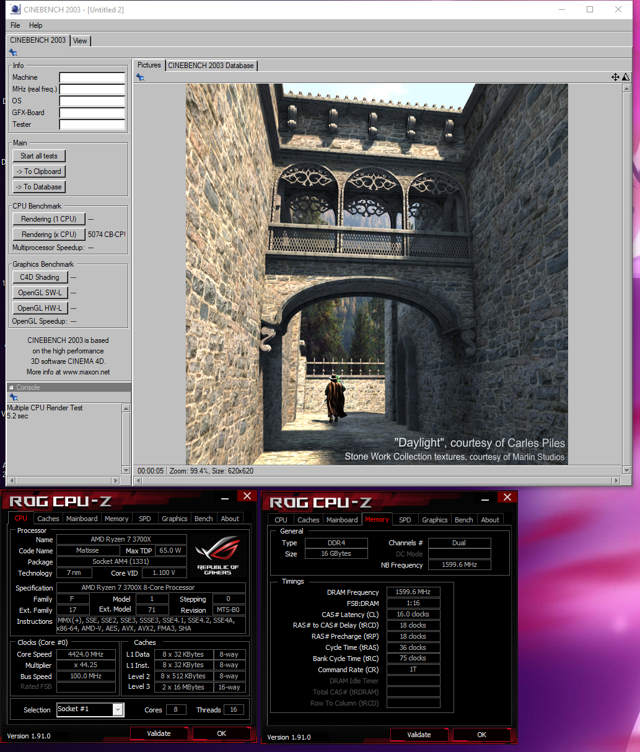
Task: Open Bench tab in right CPU-Z window
Action: [x=464, y=520]
